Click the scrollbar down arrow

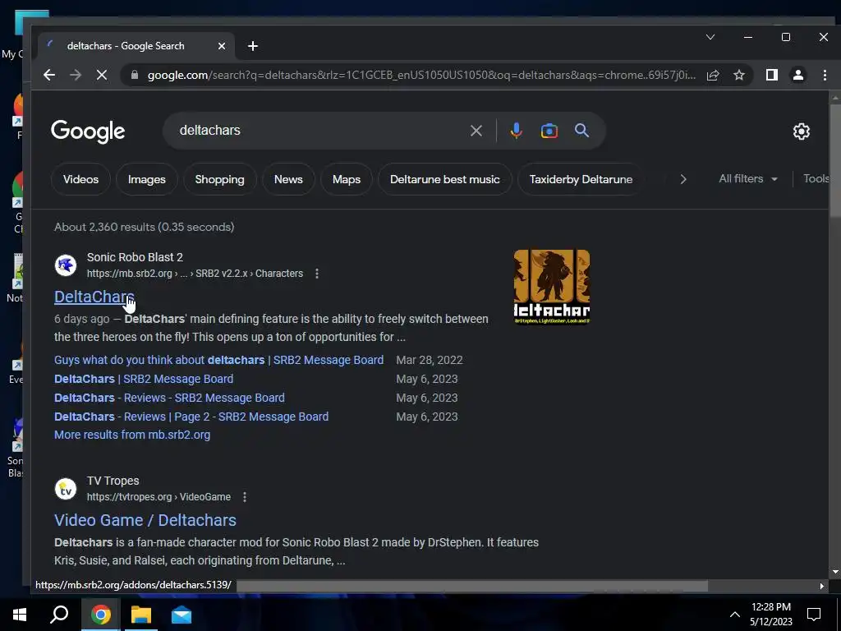(x=835, y=572)
